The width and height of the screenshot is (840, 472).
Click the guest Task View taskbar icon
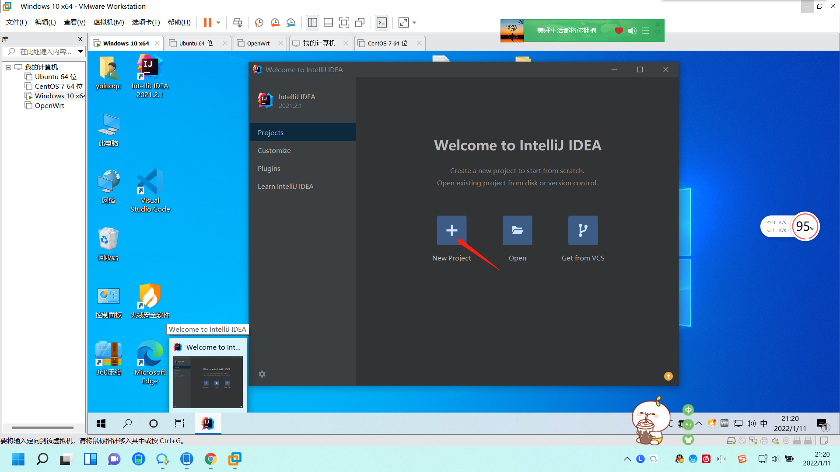[x=180, y=423]
